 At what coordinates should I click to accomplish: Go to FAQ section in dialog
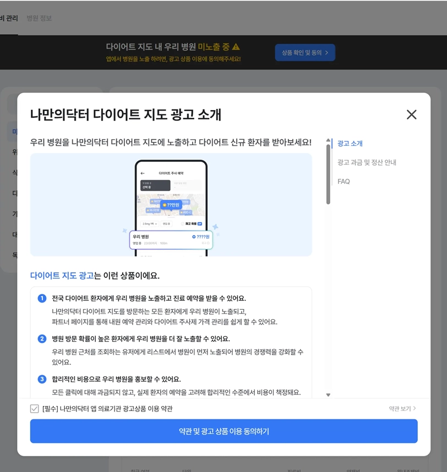[344, 182]
